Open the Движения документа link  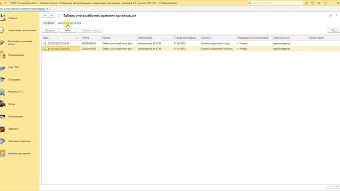pos(70,23)
